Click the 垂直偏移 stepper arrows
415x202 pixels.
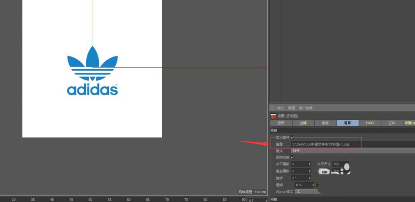pos(310,171)
